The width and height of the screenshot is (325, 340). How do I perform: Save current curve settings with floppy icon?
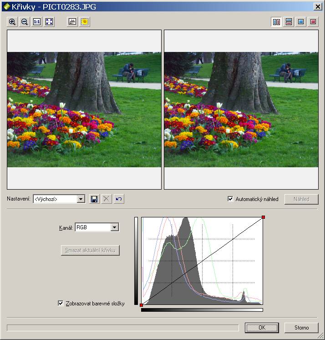tap(94, 199)
